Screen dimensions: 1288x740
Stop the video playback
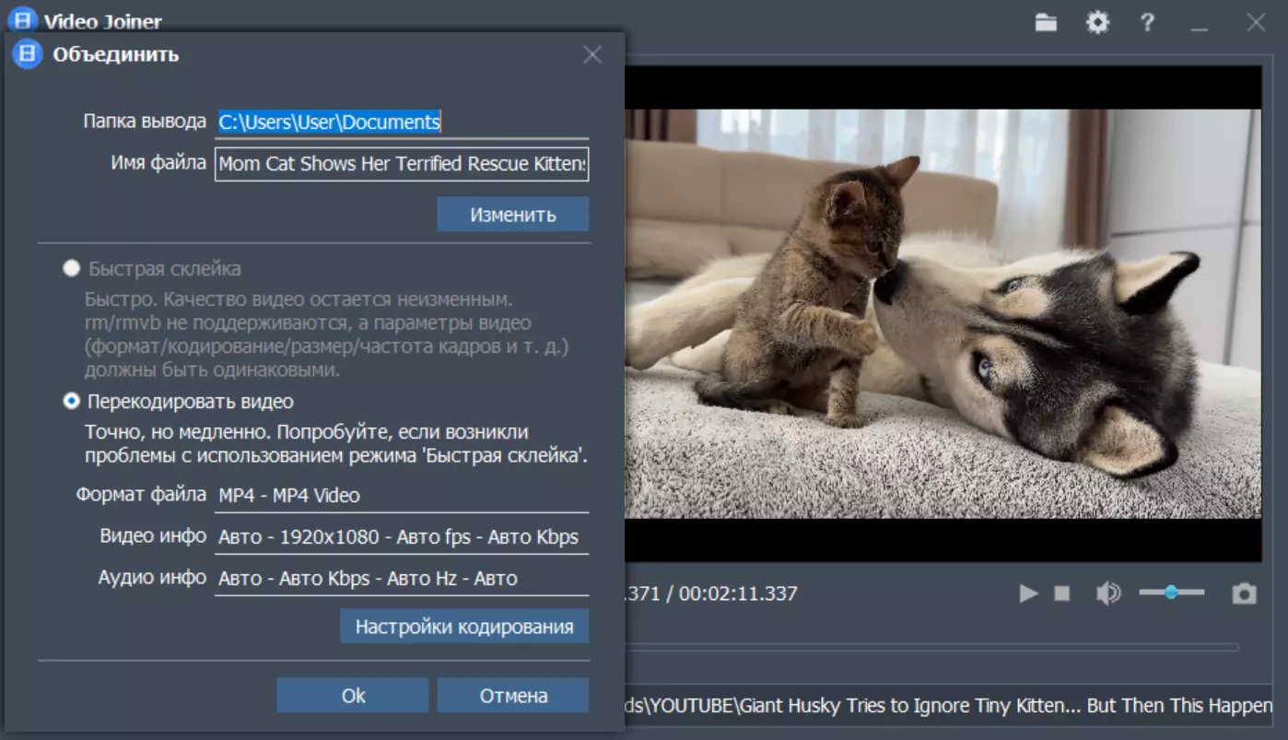tap(1062, 593)
